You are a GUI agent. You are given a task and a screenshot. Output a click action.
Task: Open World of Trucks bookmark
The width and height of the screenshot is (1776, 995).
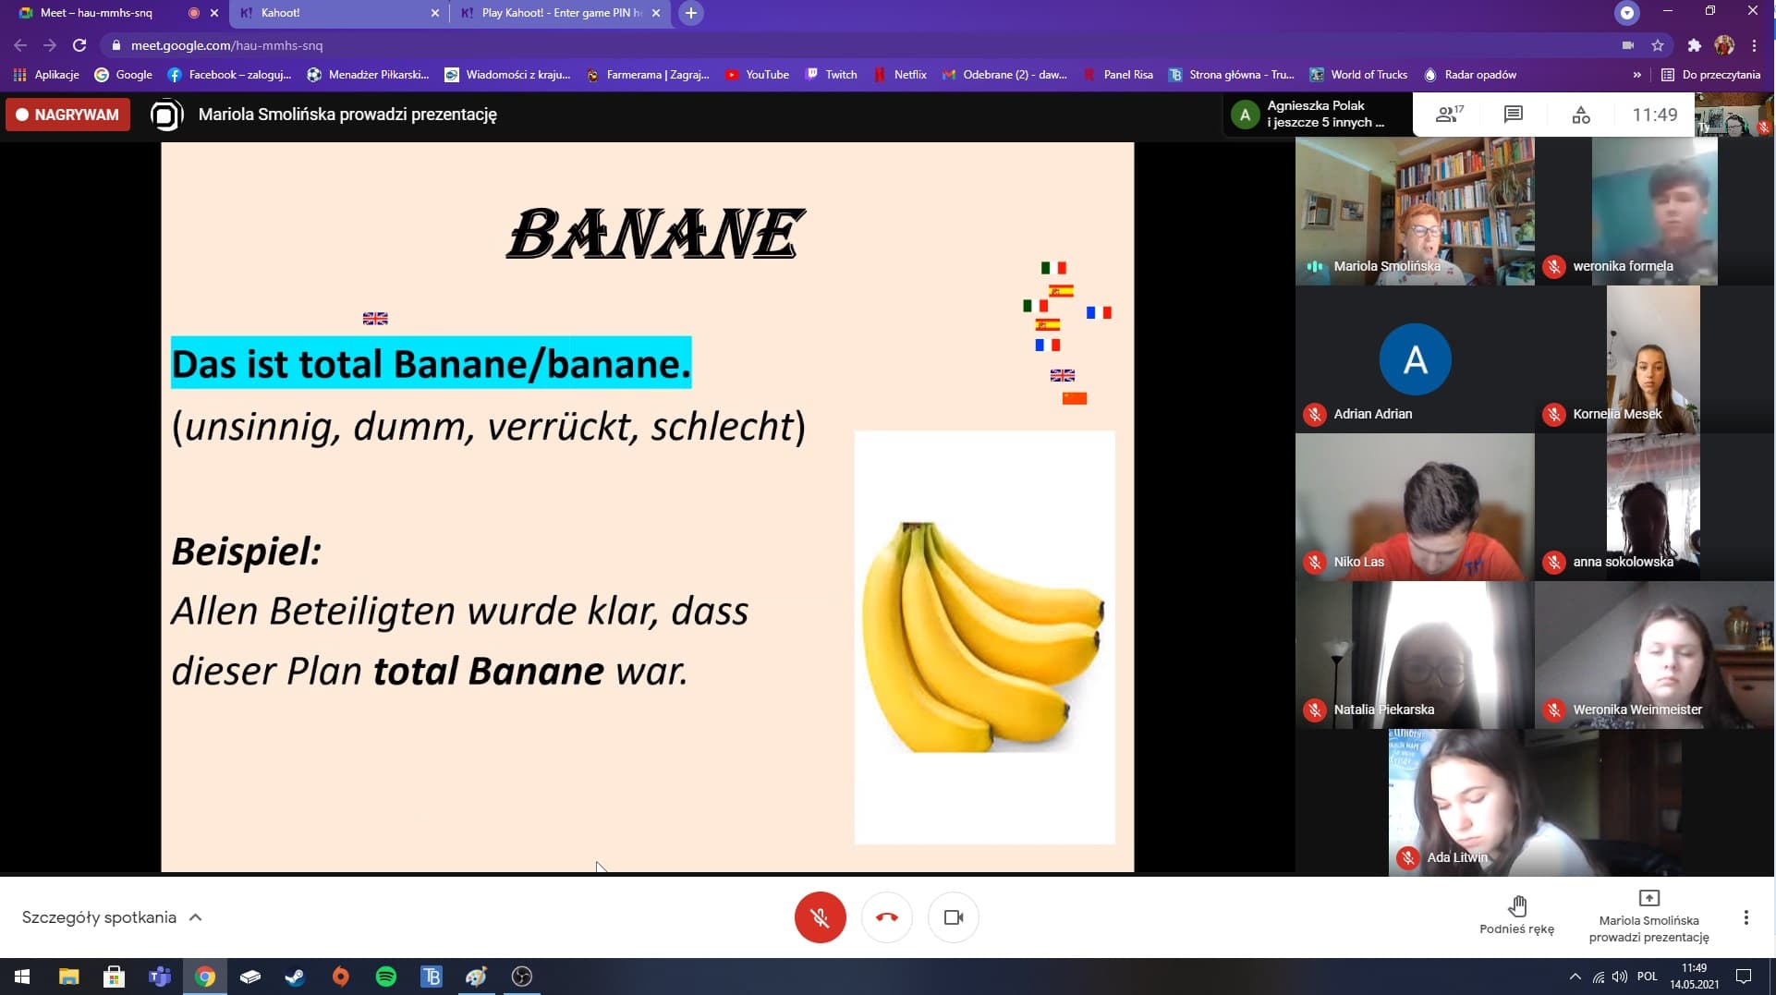(1358, 75)
